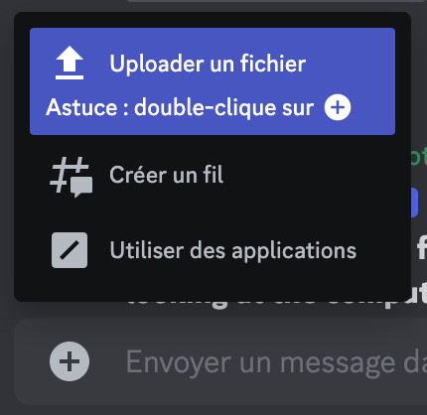This screenshot has width=427, height=415.
Task: Click the bold white message text right of popup
Action: coord(421,250)
